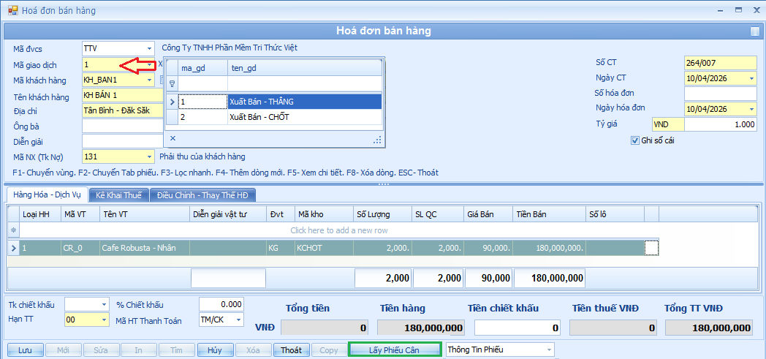This screenshot has height=359, width=766.
Task: Toggle the Ghi sổ cái checkbox
Action: tap(634, 140)
